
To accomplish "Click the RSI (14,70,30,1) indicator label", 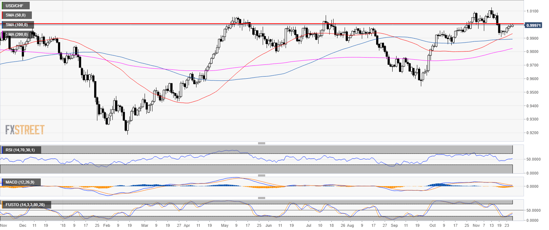I will click(21, 150).
